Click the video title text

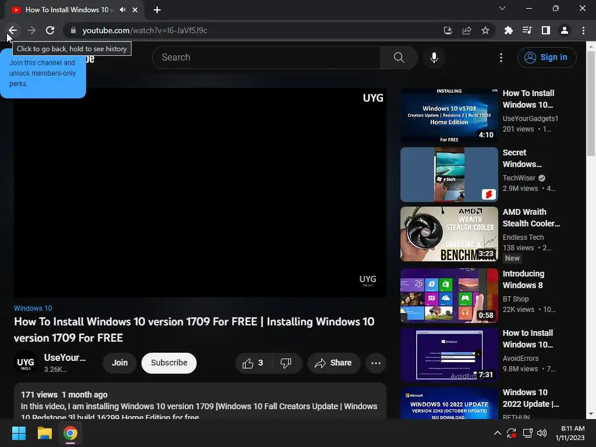194,329
